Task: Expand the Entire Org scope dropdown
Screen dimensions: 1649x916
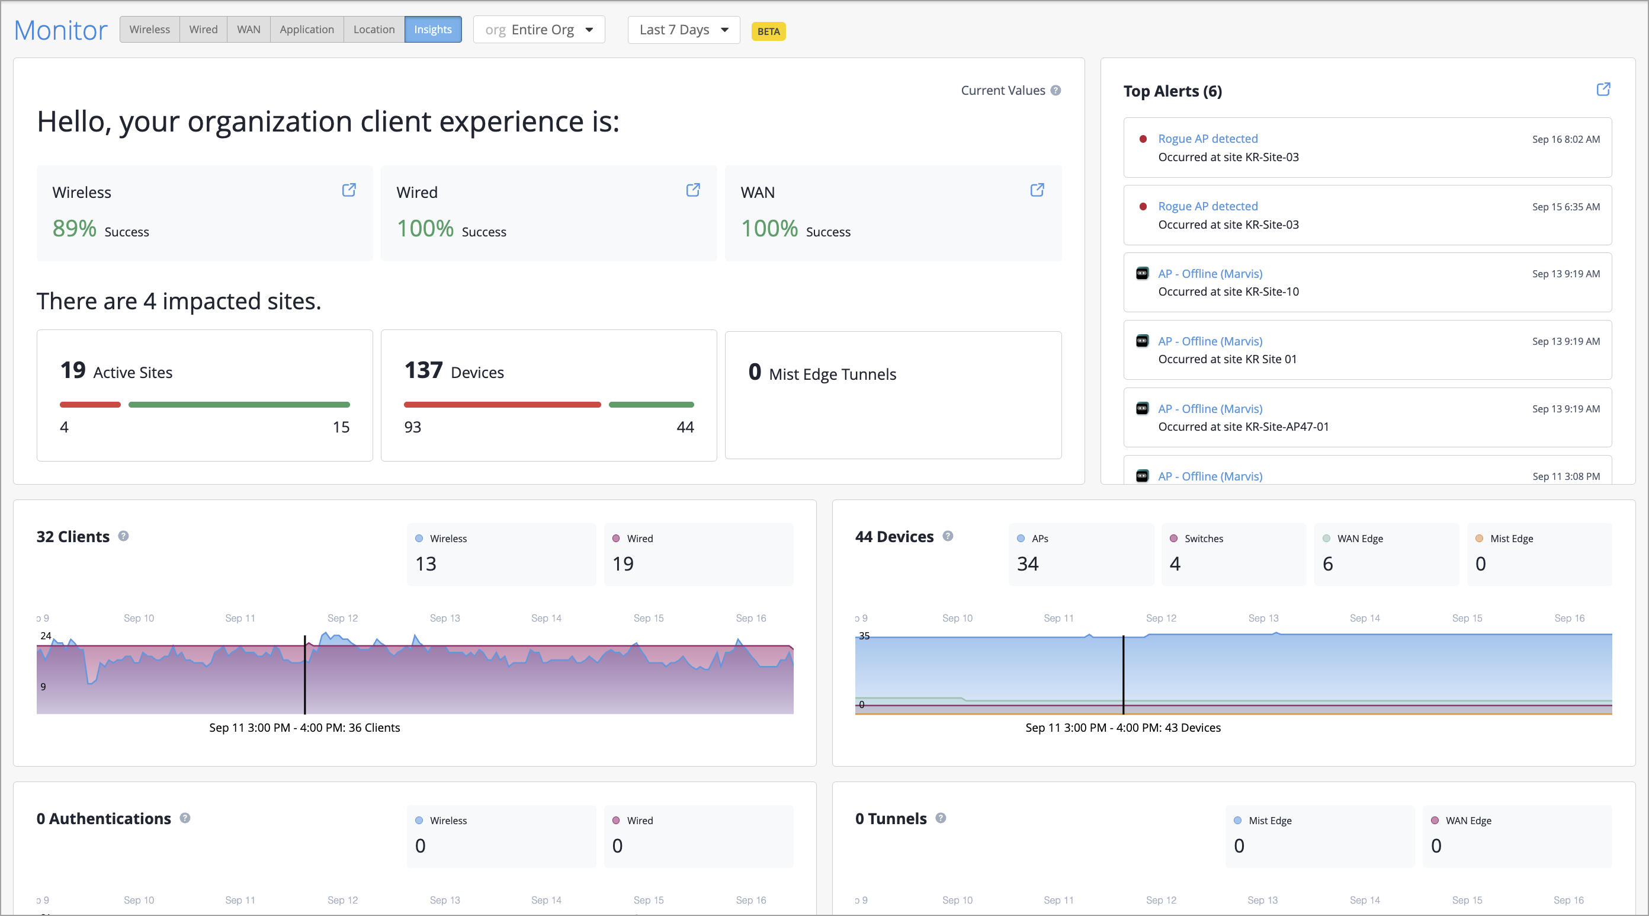Action: [539, 30]
